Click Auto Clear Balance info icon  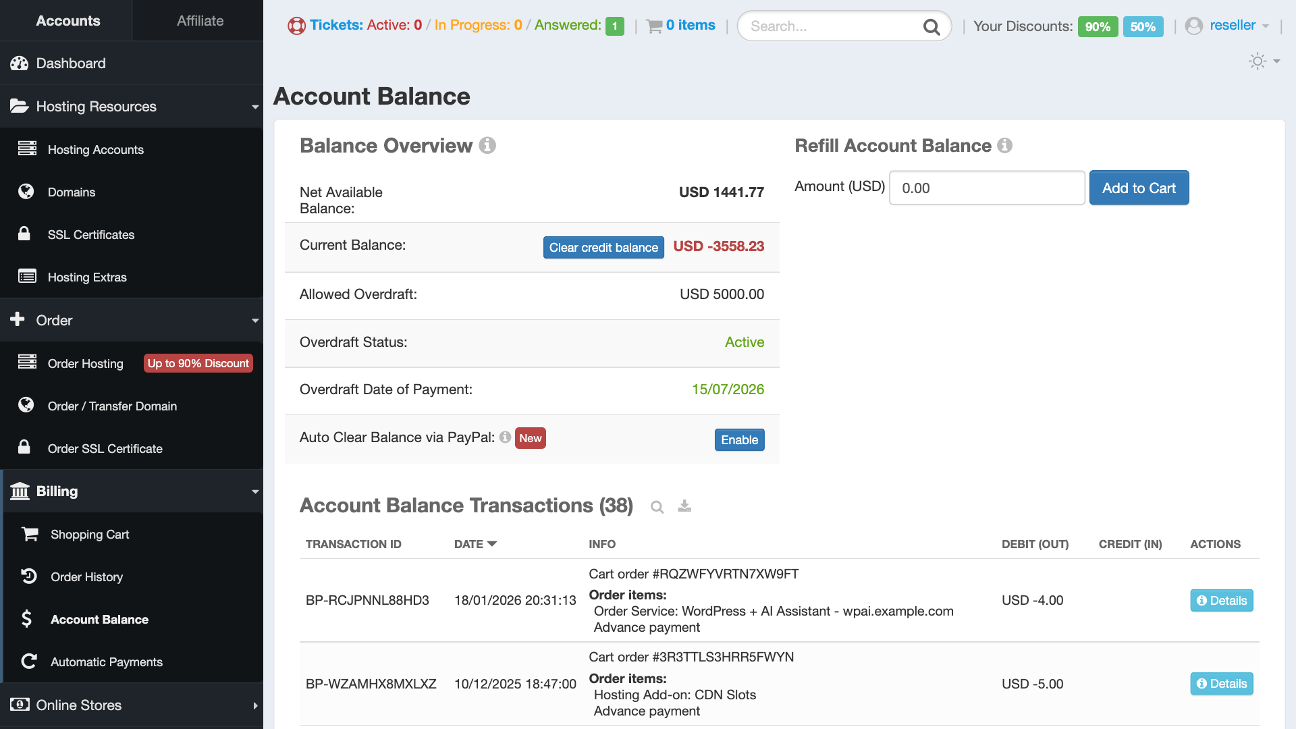505,437
